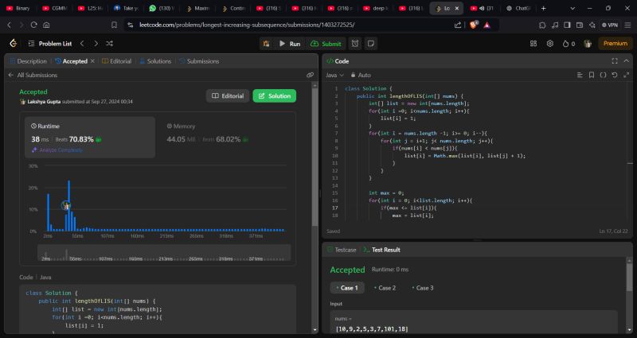Toggle the Auto lock setting

point(361,75)
